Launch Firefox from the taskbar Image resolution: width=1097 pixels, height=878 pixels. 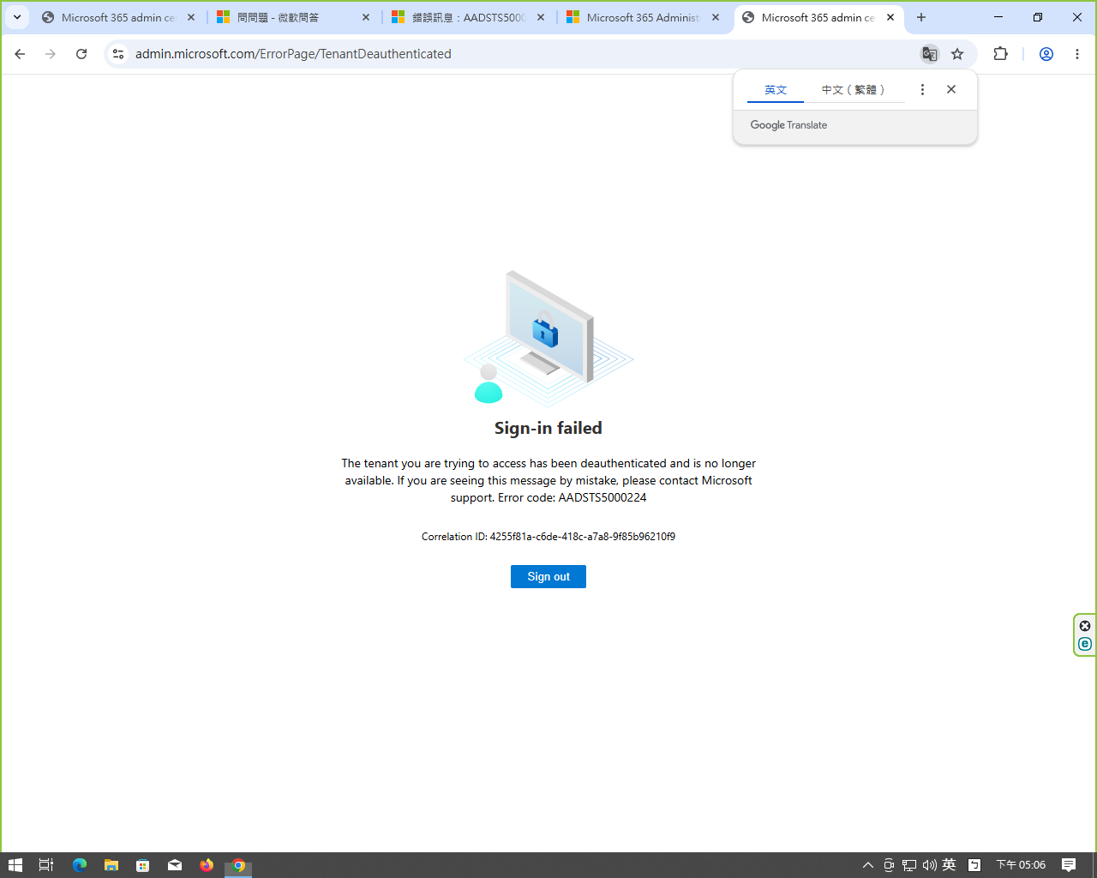click(x=207, y=865)
